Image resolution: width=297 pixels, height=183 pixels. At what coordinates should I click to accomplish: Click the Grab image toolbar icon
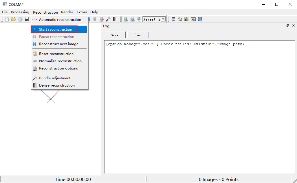tap(193, 19)
